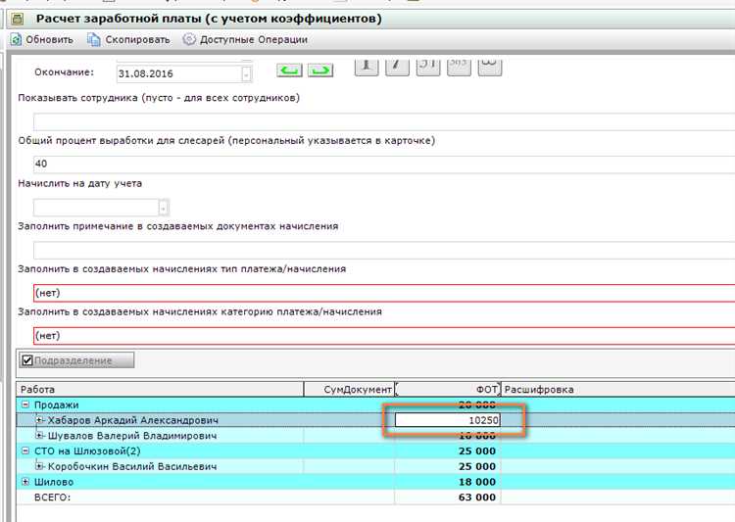The width and height of the screenshot is (735, 522).
Task: Click the general percent field with 40
Action: (382, 164)
